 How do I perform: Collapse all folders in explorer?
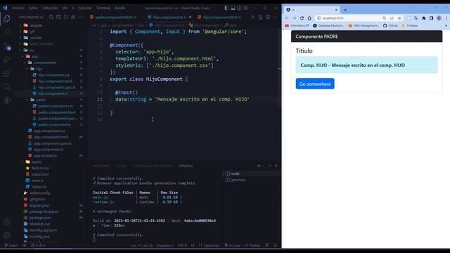pos(73,17)
